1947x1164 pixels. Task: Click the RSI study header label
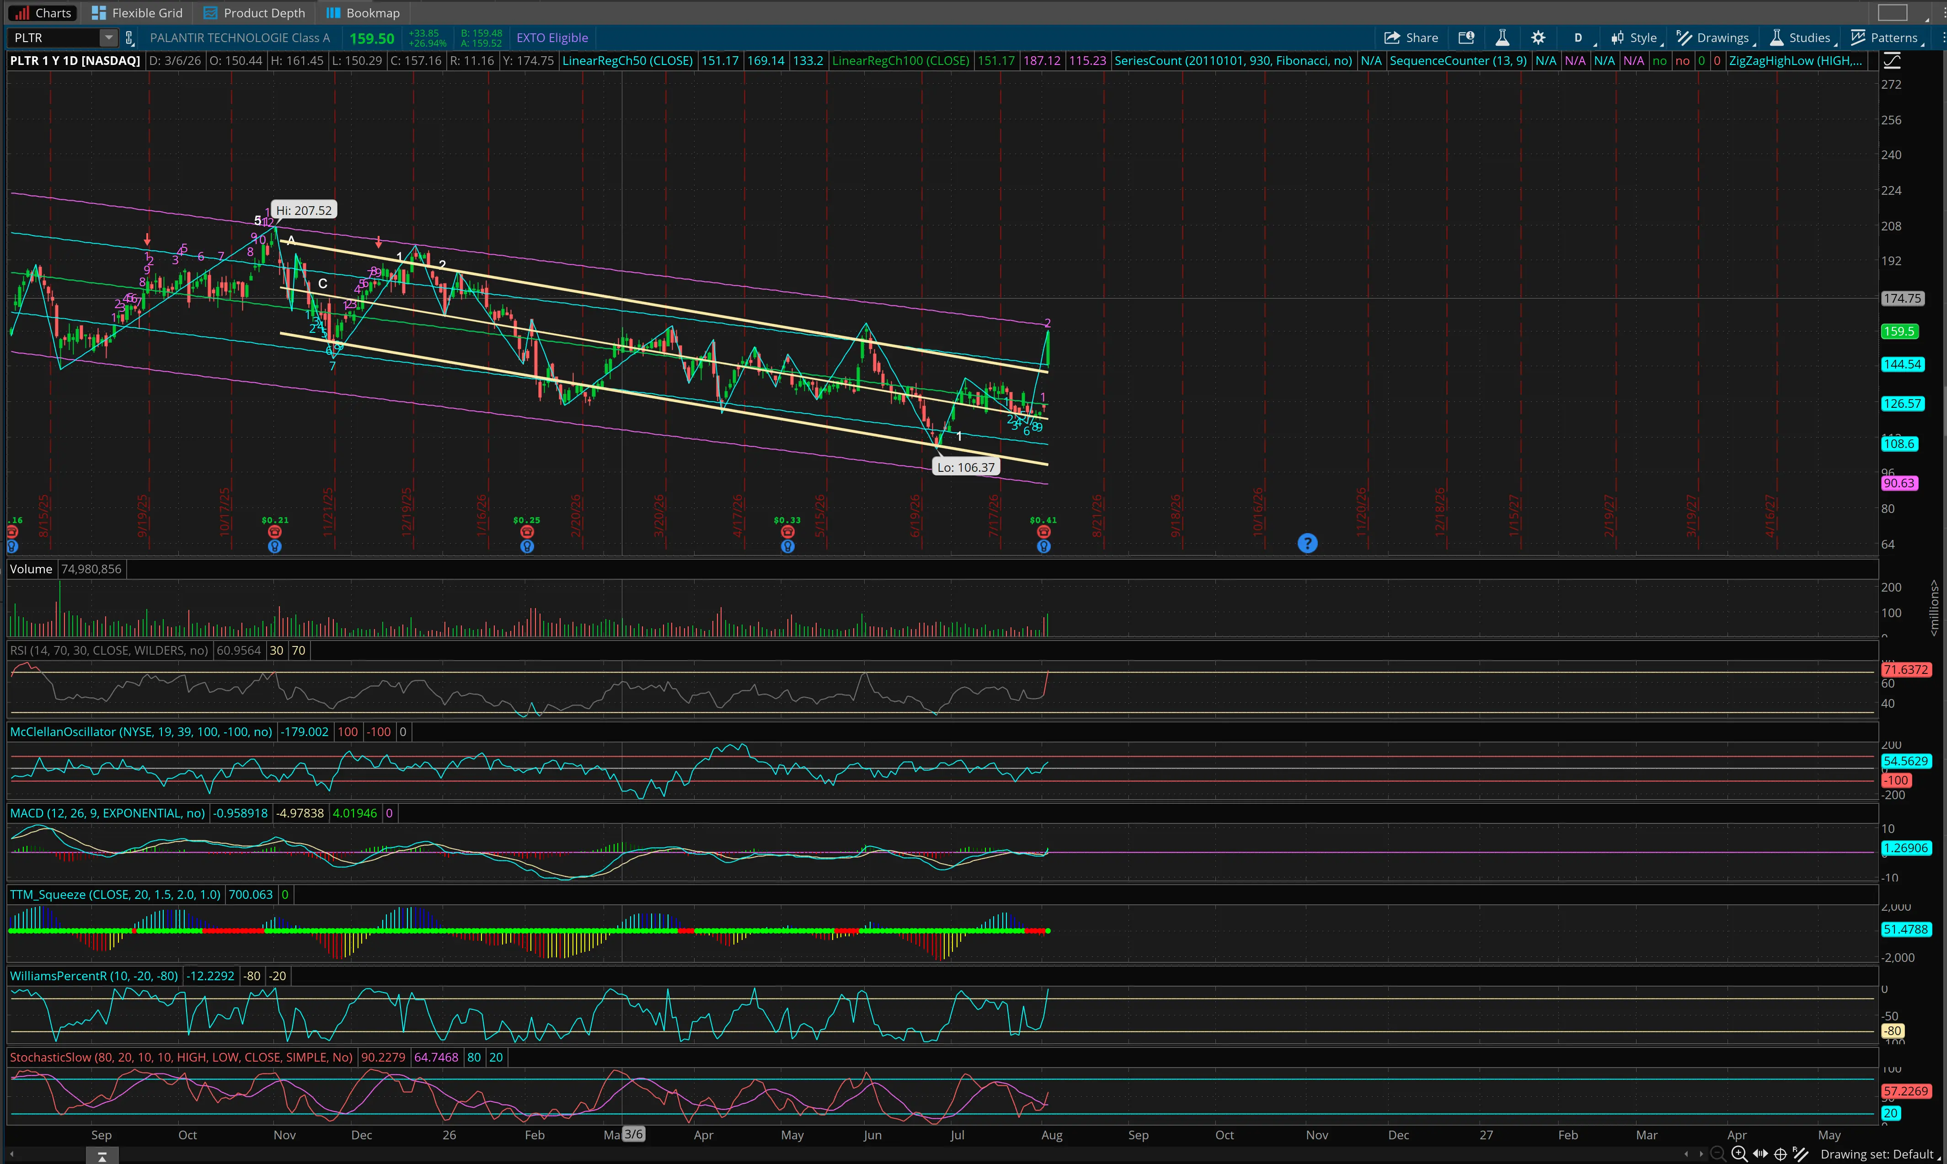coord(109,650)
